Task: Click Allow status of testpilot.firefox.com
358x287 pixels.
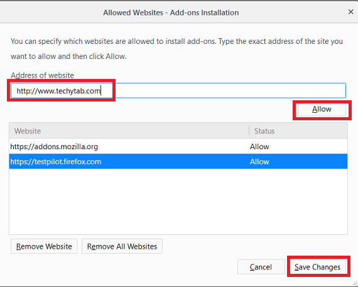Action: 259,162
